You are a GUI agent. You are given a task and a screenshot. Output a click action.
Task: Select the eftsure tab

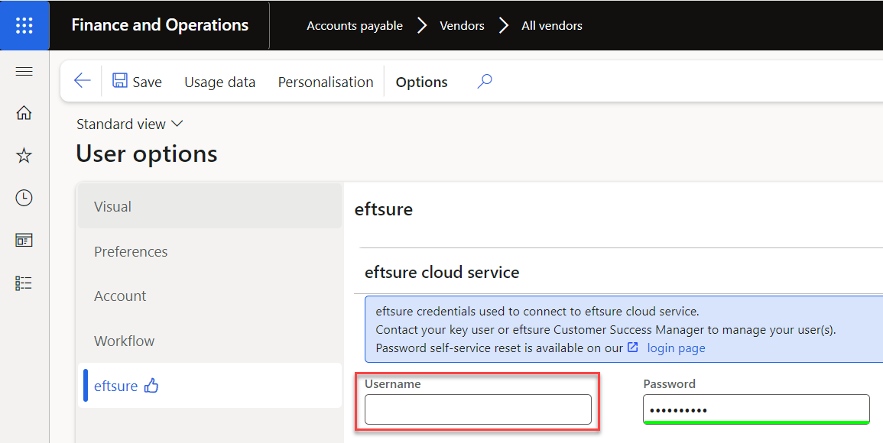(209, 386)
